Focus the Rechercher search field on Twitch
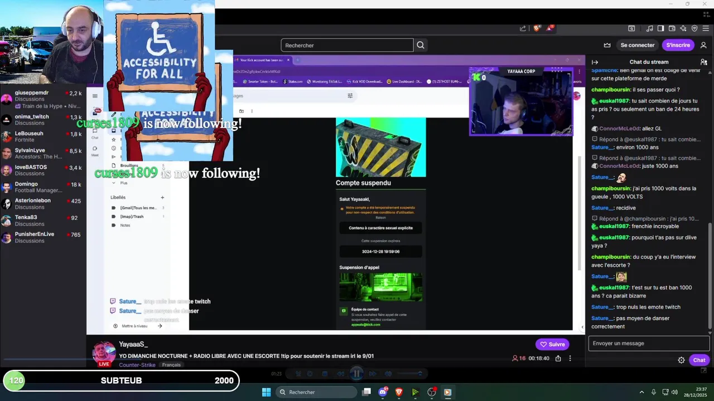Image resolution: width=714 pixels, height=401 pixels. pyautogui.click(x=347, y=45)
